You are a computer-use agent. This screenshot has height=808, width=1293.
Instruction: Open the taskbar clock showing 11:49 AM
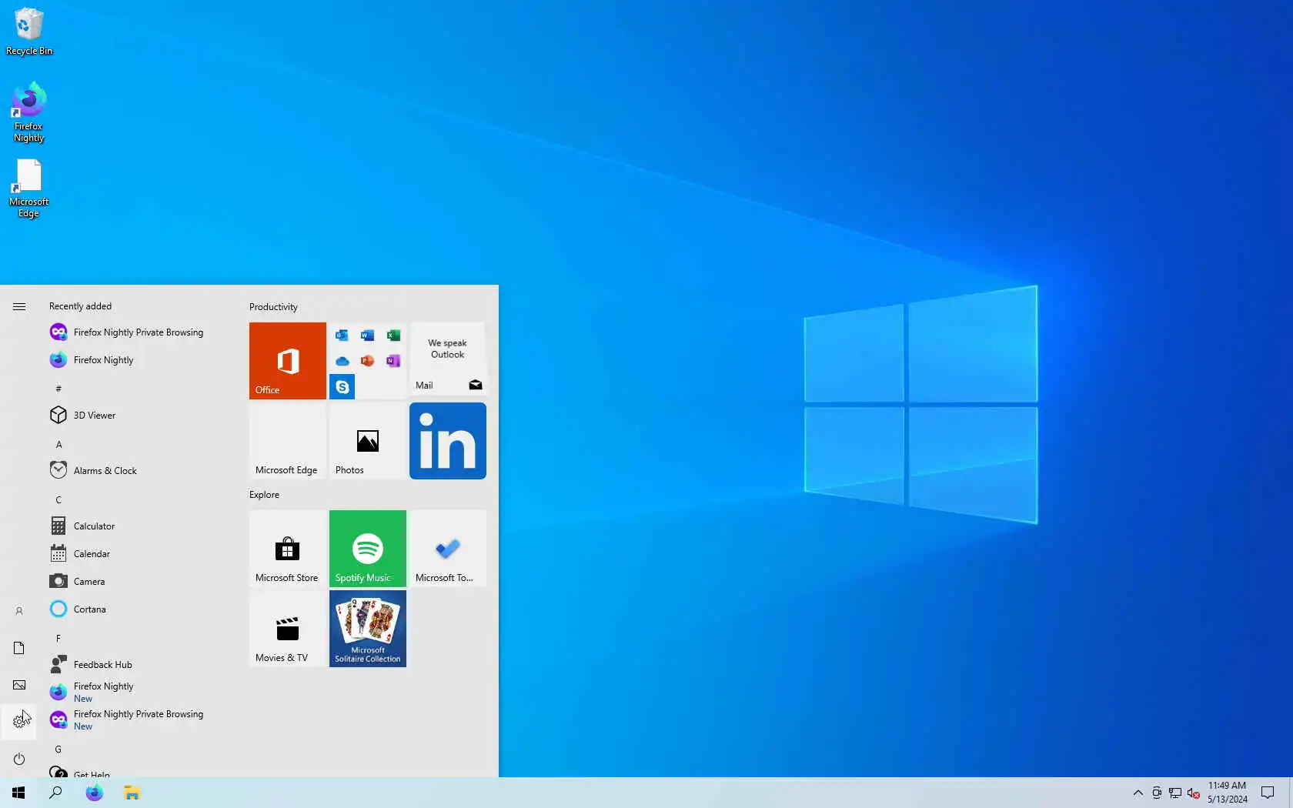1228,793
